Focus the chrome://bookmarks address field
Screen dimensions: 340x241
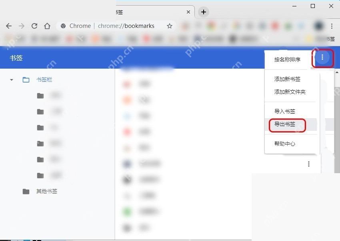tap(126, 26)
